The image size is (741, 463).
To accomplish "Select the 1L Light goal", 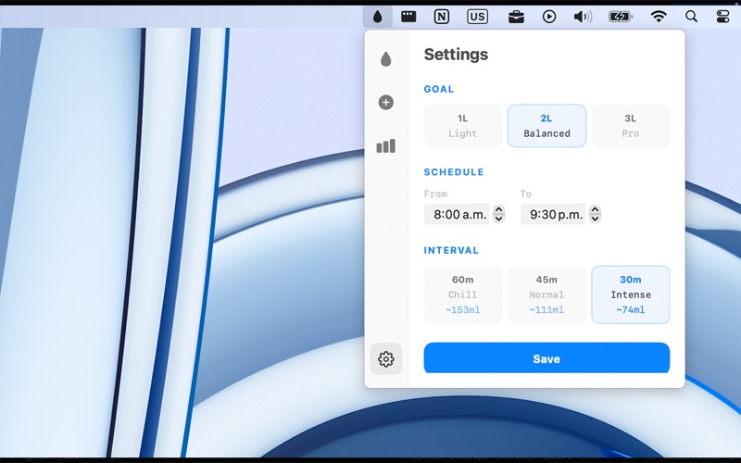I will 462,126.
